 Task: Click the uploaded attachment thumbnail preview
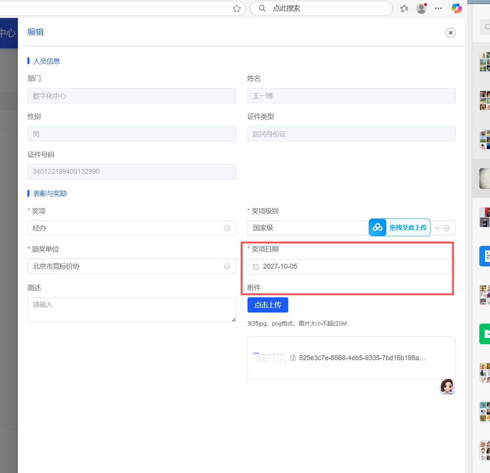pos(269,358)
